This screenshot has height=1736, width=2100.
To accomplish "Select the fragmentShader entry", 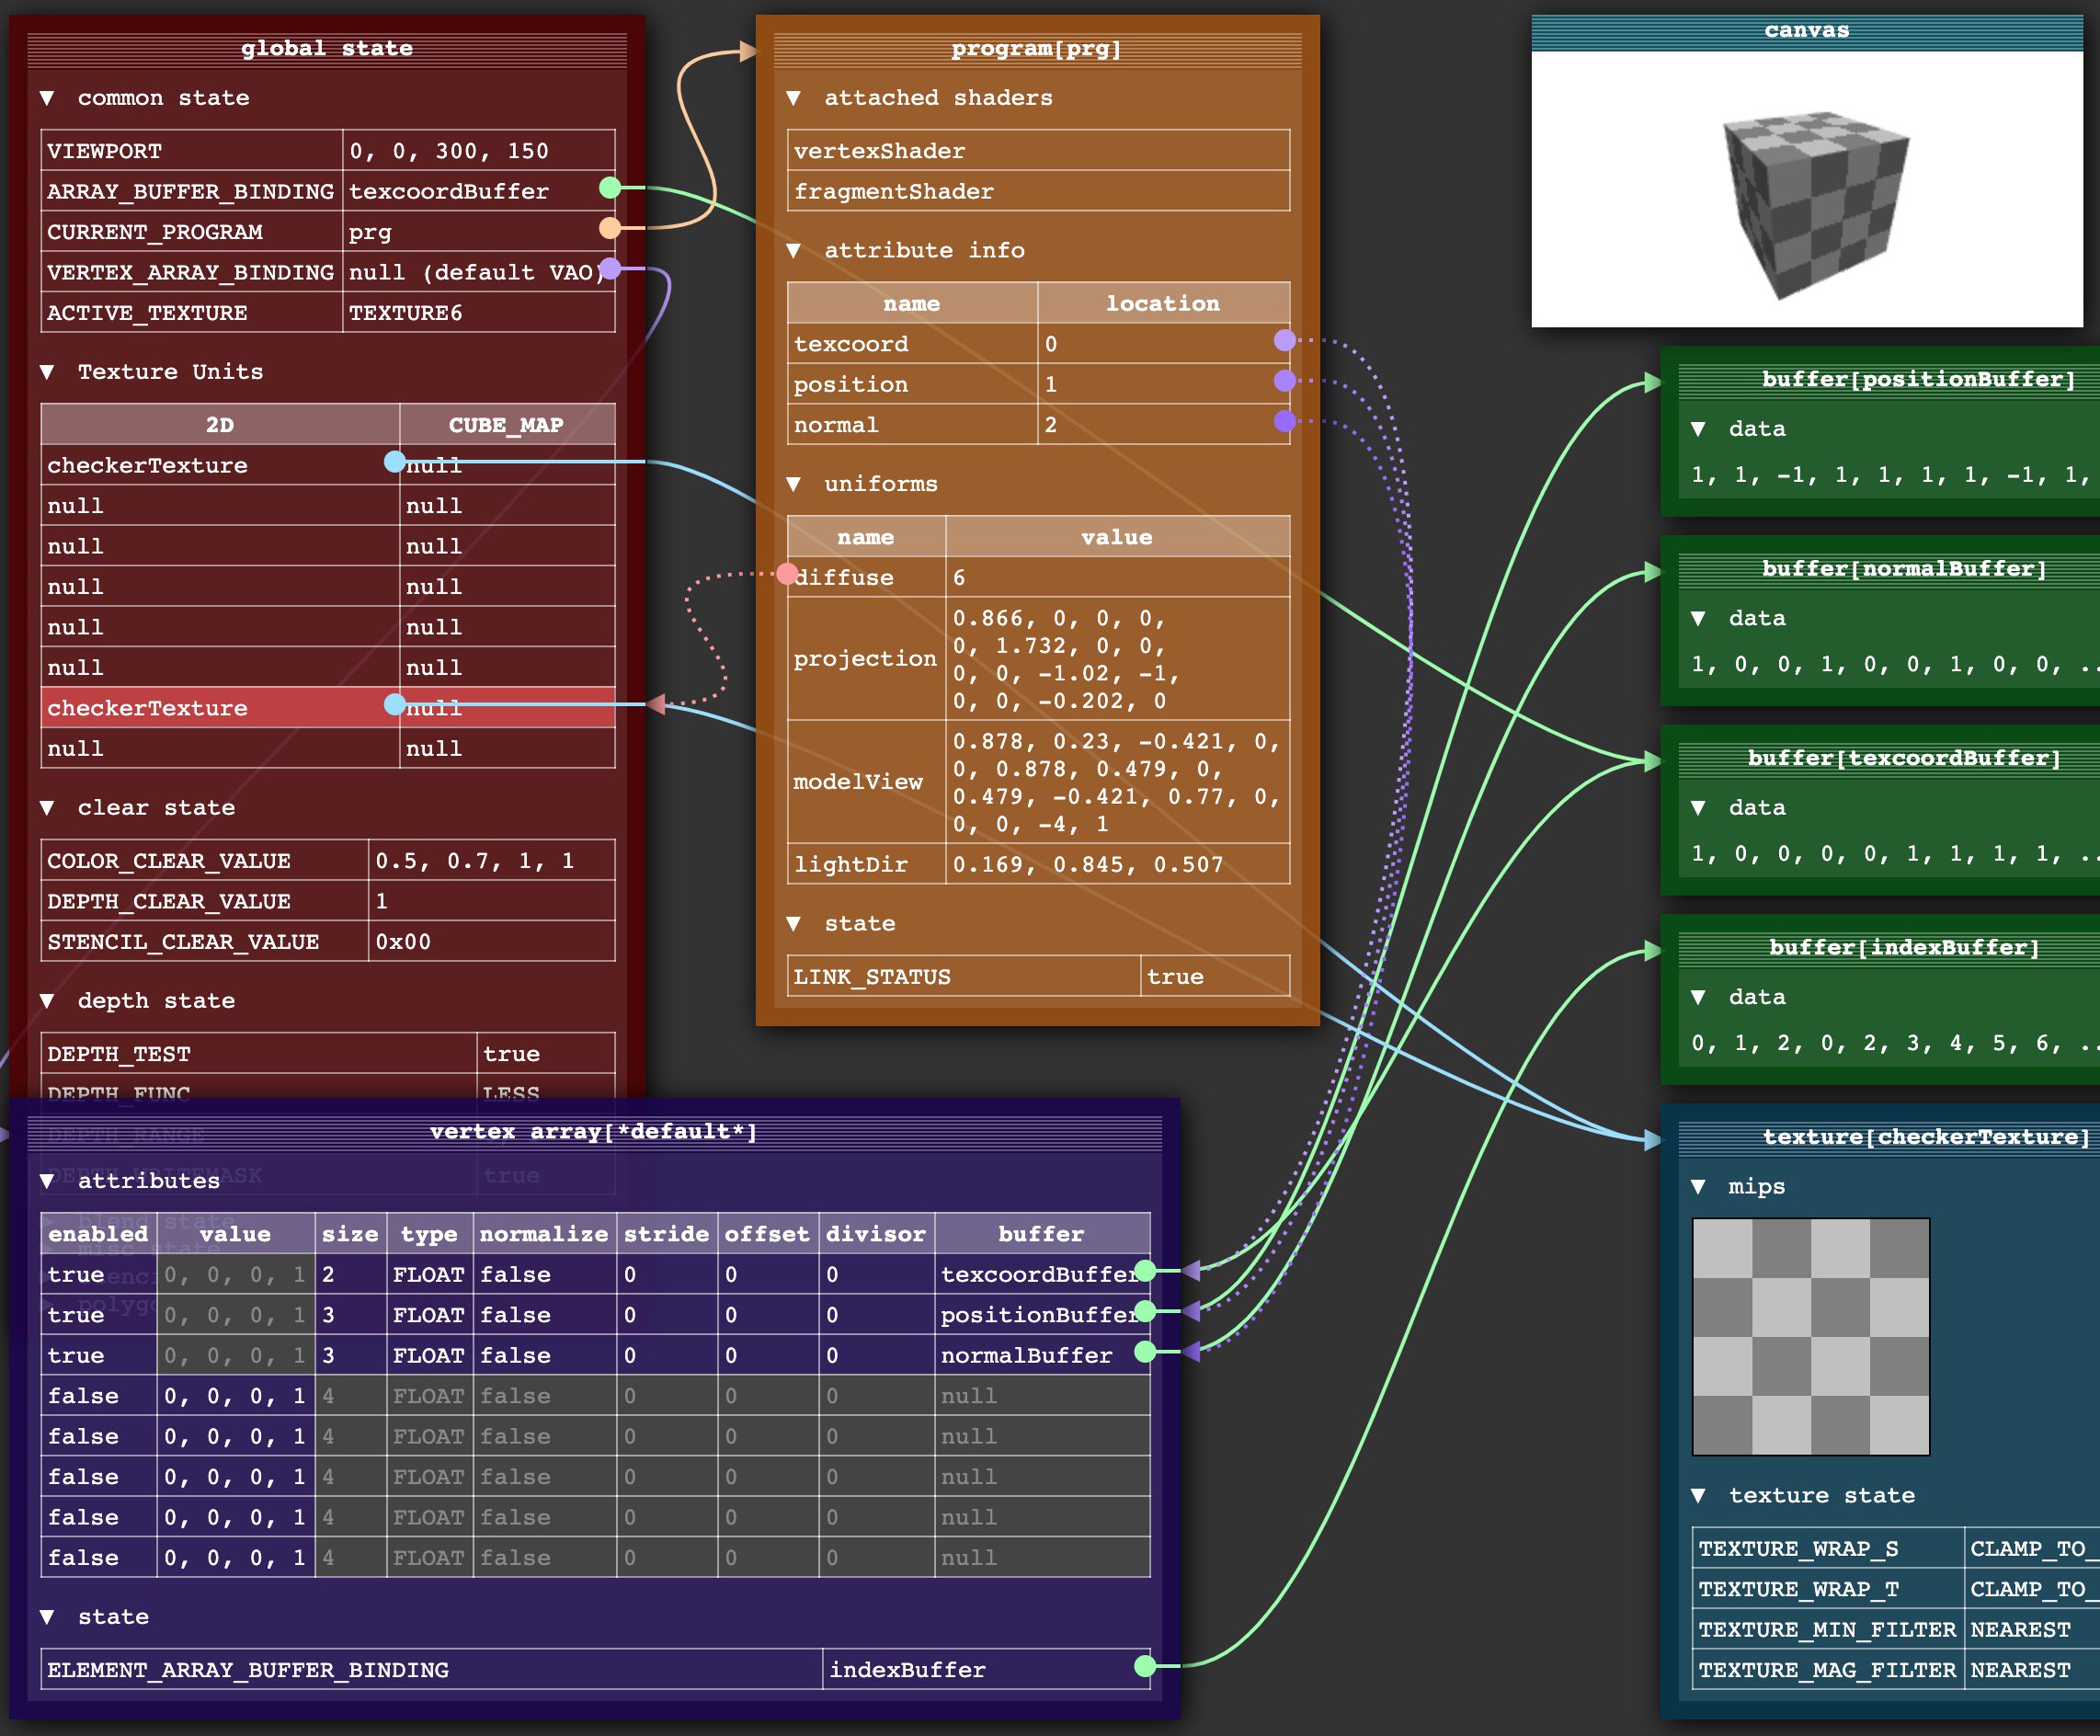I will click(1038, 191).
